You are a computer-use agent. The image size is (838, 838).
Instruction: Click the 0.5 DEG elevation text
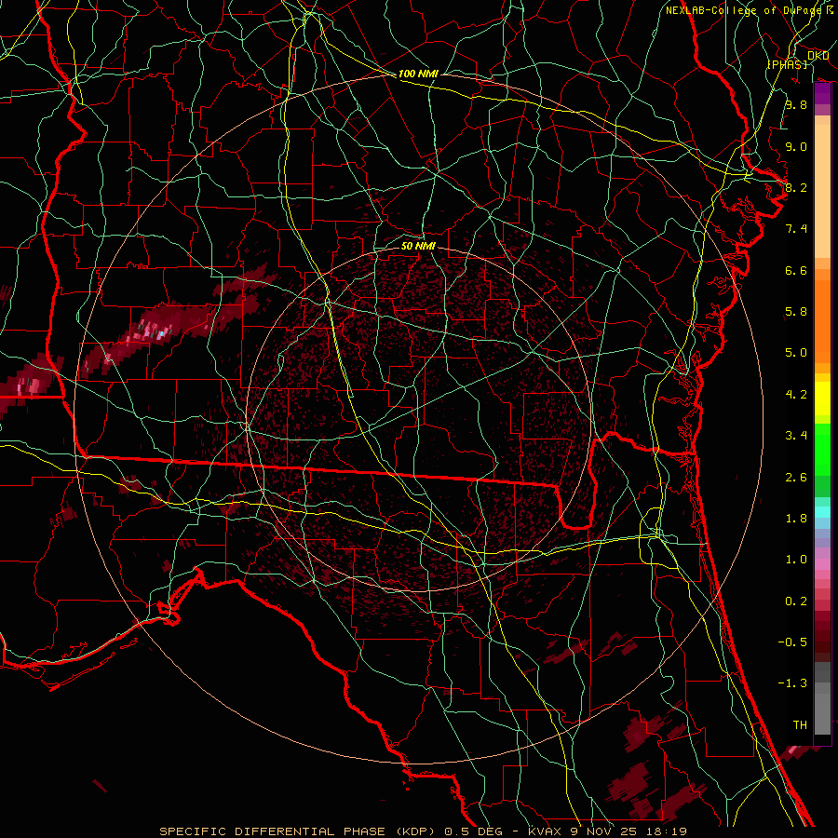pos(472,831)
